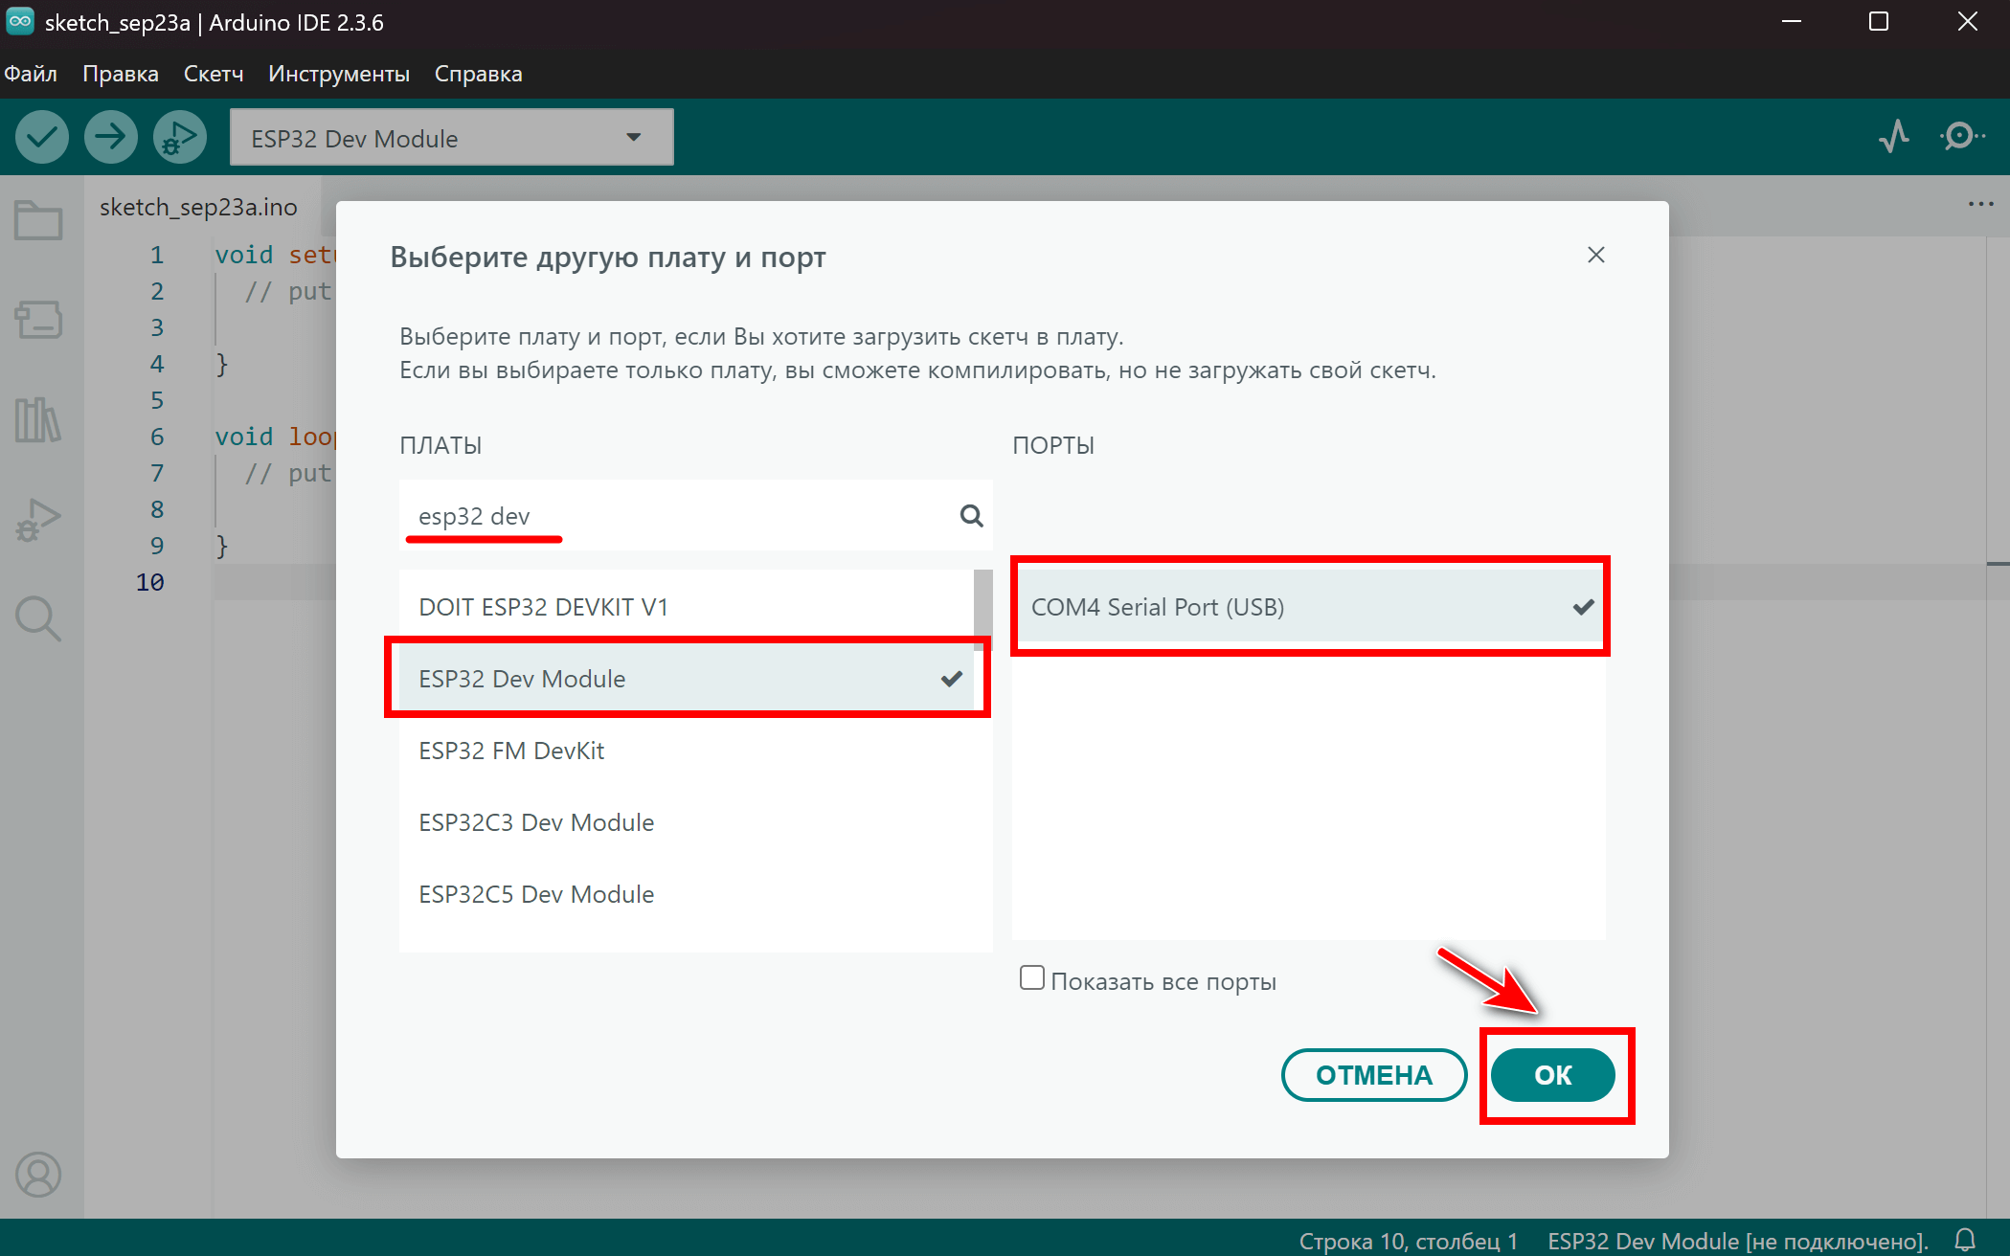Click the Upload arrow icon
This screenshot has width=2010, height=1256.
tap(111, 138)
